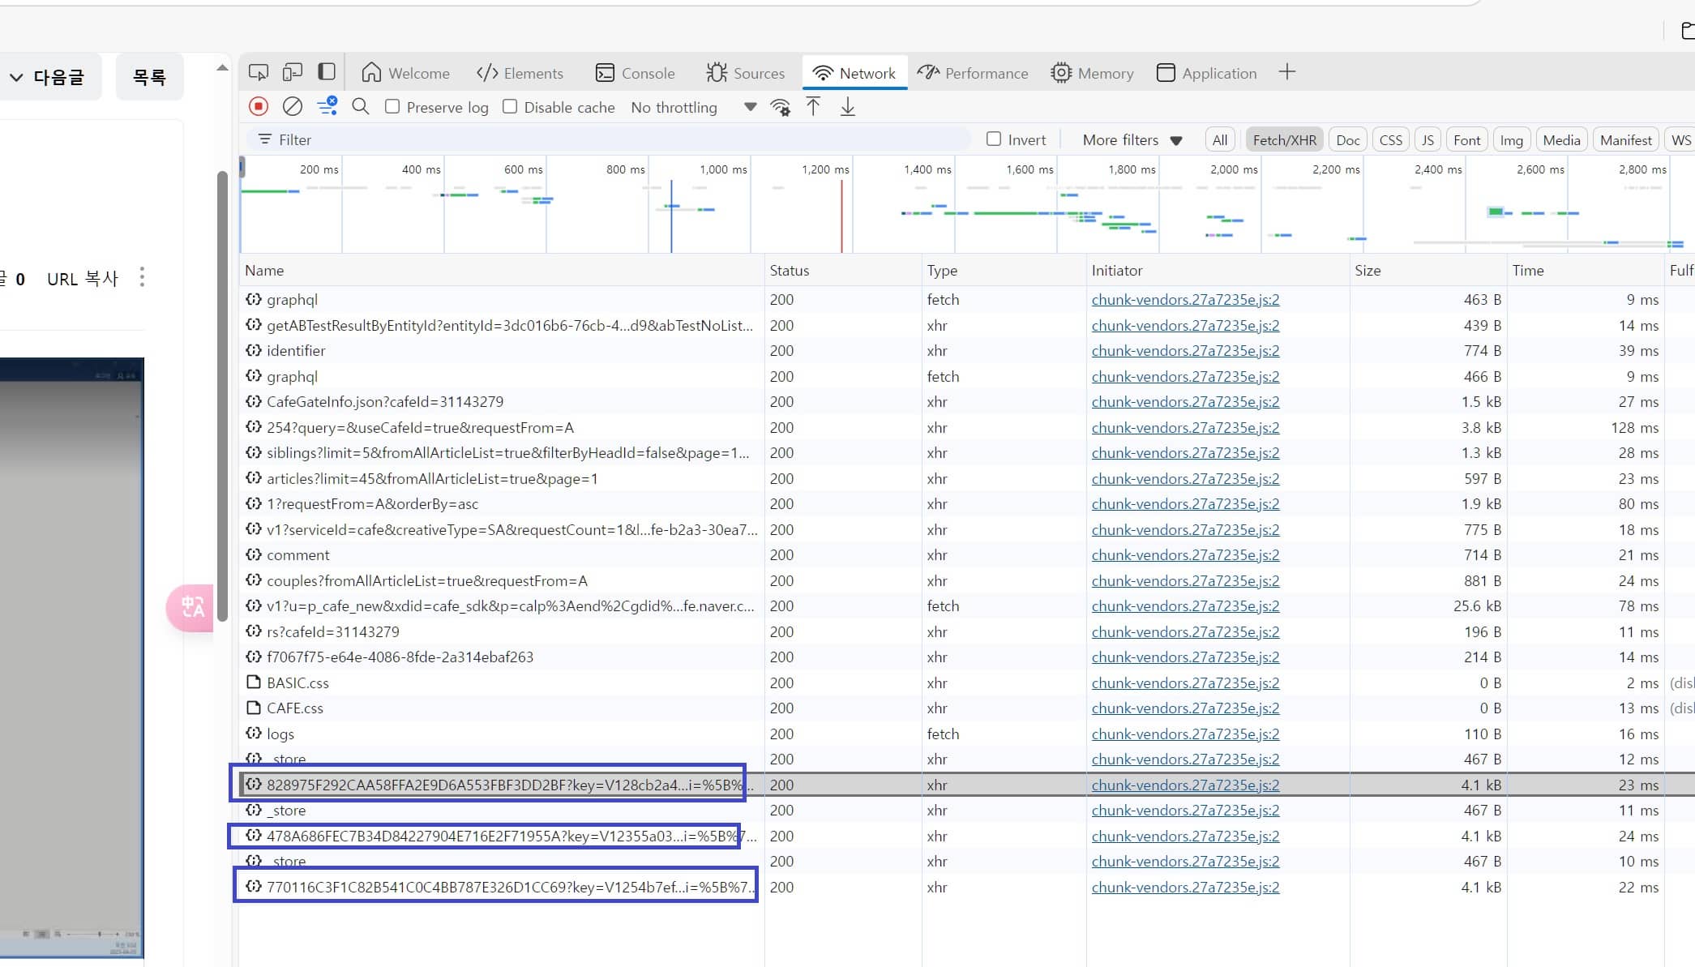This screenshot has height=967, width=1695.
Task: Check the Invert filter checkbox
Action: pos(994,139)
